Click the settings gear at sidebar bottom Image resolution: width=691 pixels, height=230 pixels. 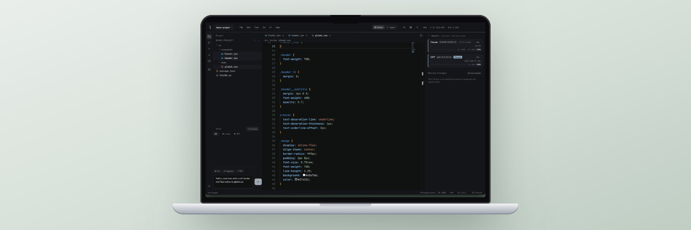(x=209, y=186)
